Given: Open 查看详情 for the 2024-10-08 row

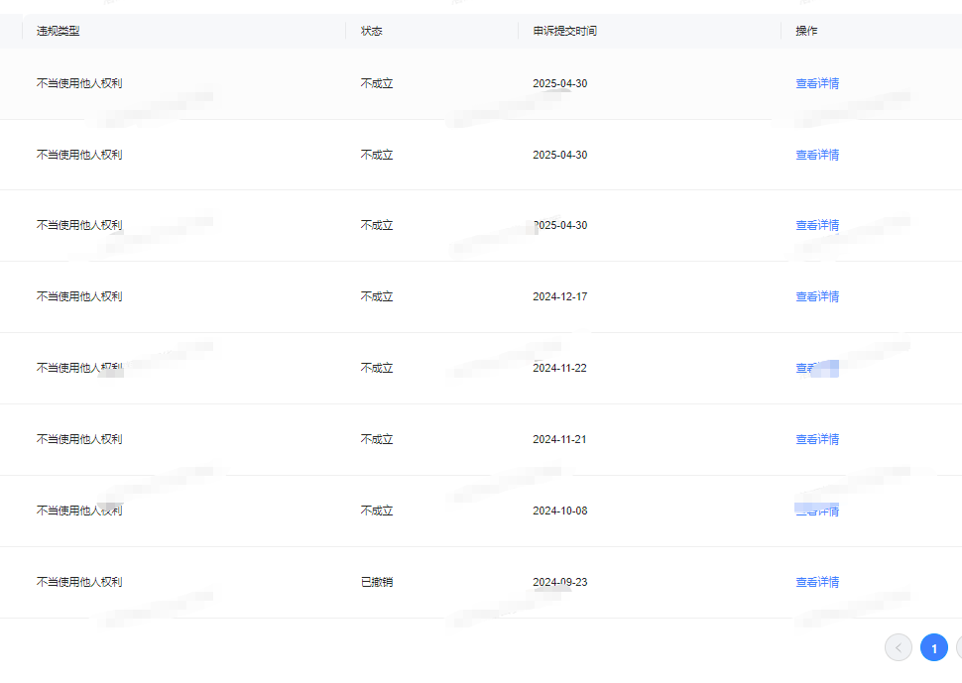Looking at the screenshot, I should [x=816, y=512].
